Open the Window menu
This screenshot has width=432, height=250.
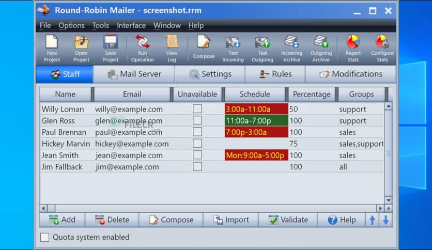coord(167,25)
